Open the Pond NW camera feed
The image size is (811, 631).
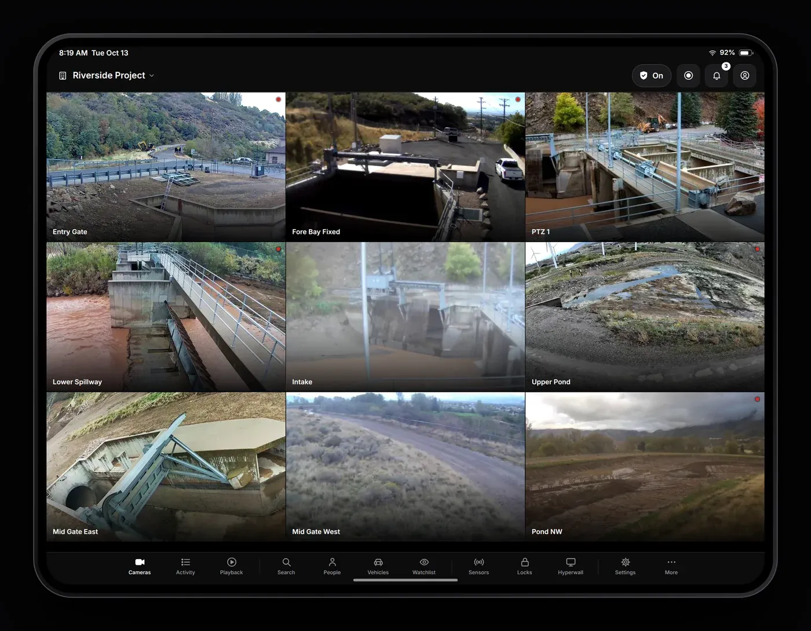(645, 467)
